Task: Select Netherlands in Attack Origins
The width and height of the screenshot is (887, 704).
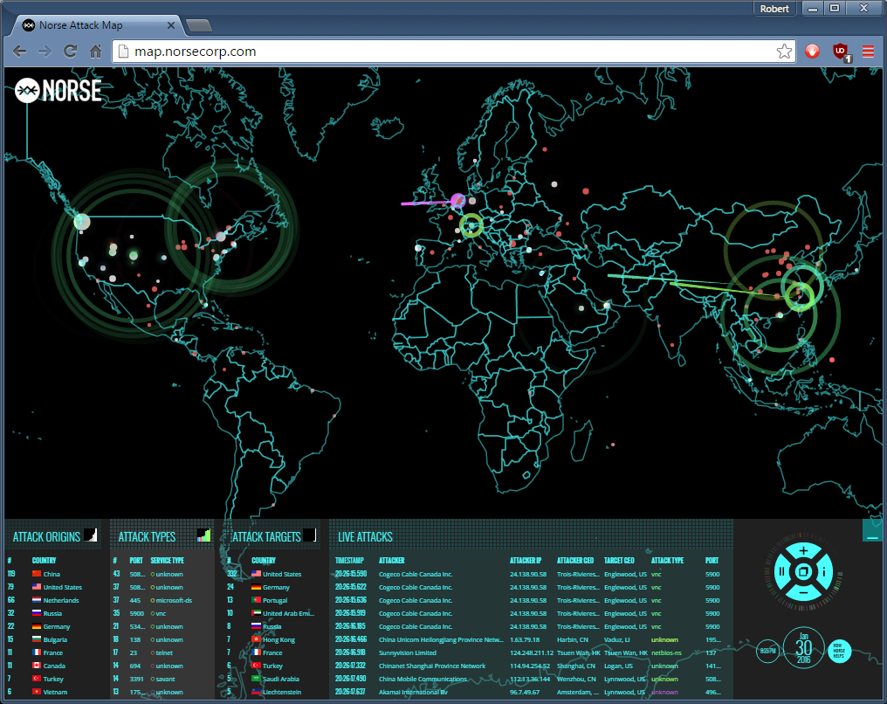Action: pyautogui.click(x=52, y=600)
